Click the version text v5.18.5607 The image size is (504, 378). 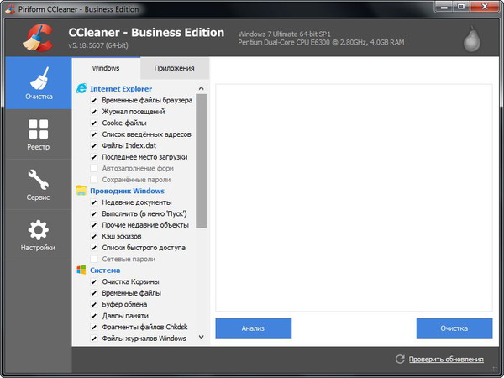coord(98,45)
